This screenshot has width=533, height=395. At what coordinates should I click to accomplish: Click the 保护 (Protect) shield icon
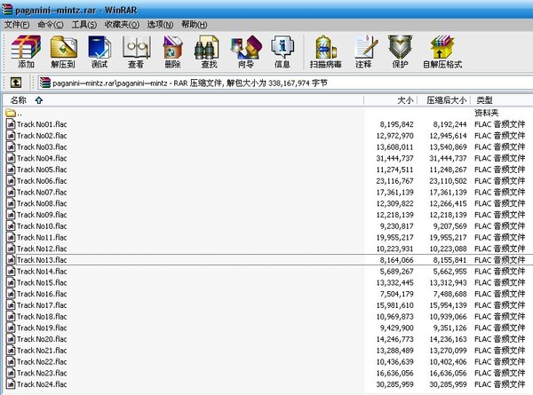pos(400,51)
